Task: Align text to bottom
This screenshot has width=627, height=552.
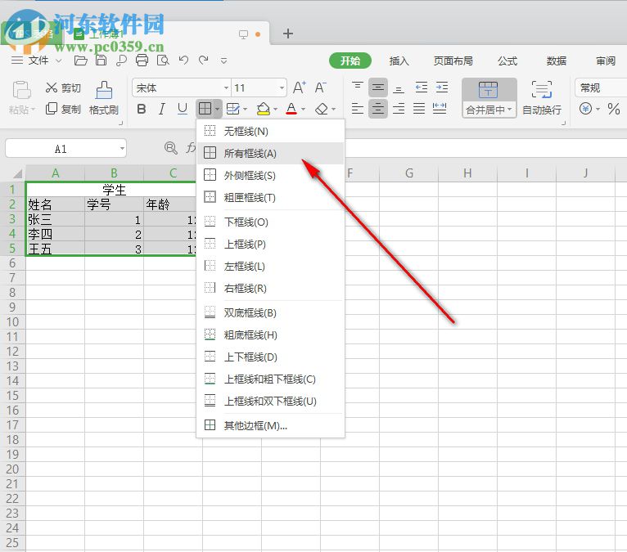Action: (x=399, y=88)
